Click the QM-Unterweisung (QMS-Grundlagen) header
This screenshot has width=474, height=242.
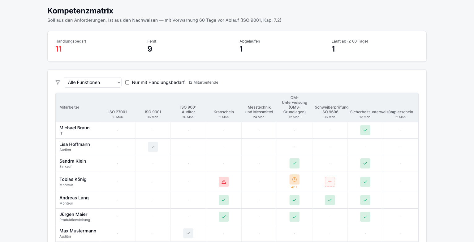tap(295, 105)
